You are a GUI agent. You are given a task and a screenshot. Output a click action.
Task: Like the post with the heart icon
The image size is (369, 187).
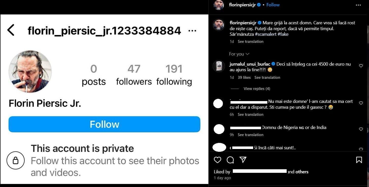[217, 160]
